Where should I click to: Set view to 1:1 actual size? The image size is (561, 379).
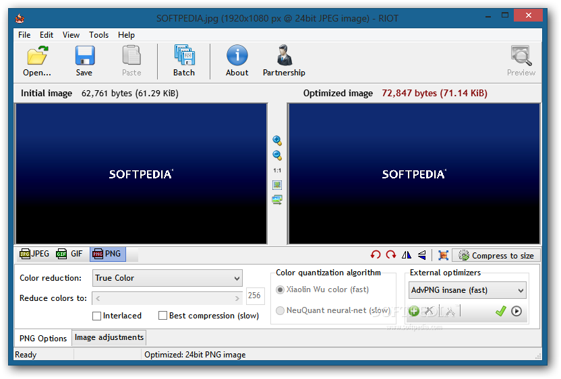277,170
